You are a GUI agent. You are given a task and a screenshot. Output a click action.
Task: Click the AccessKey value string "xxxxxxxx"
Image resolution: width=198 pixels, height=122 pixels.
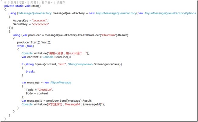[39, 21]
